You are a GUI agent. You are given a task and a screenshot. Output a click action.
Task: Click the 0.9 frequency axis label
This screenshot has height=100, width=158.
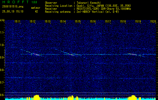pyautogui.click(x=2, y=57)
